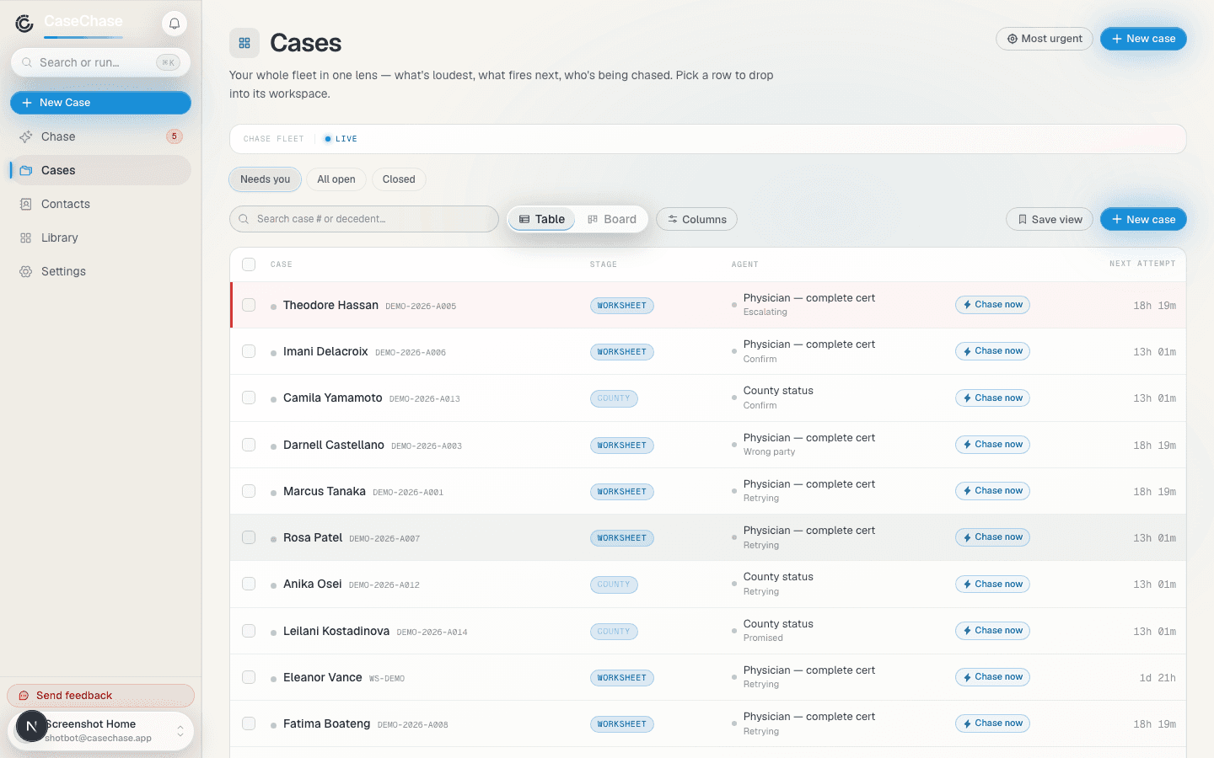The height and width of the screenshot is (758, 1214).
Task: Check the Imani Delacroix row checkbox
Action: [x=249, y=351]
